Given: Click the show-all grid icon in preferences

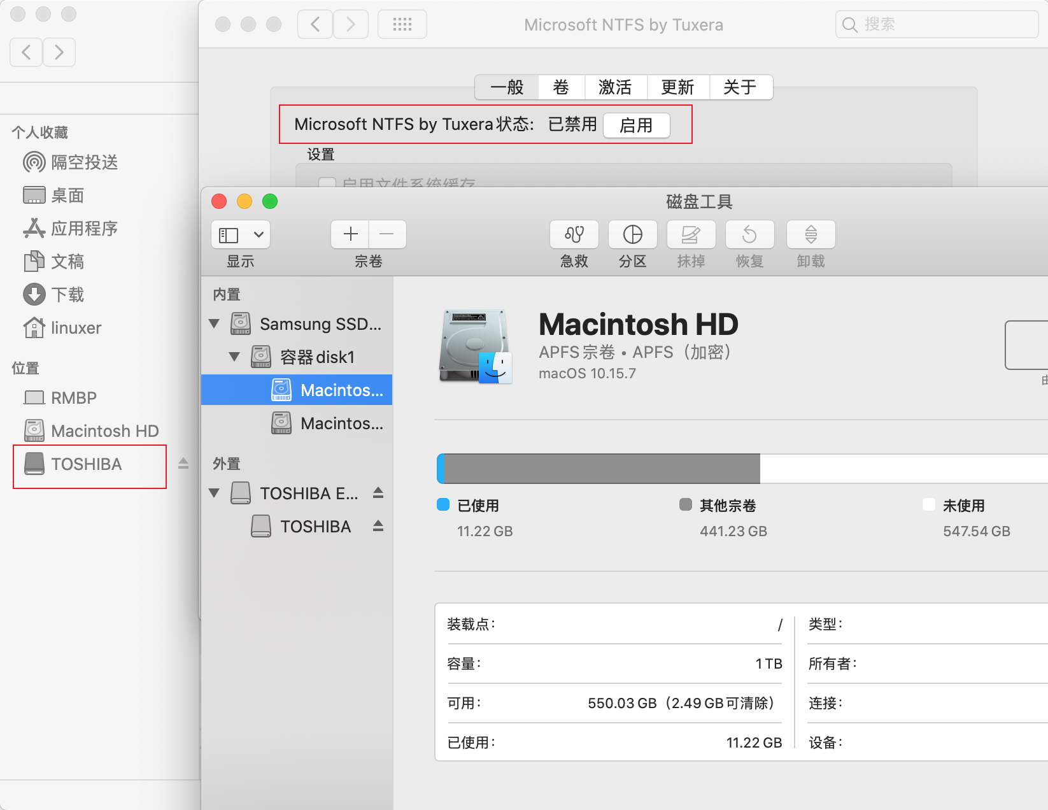Looking at the screenshot, I should tap(402, 25).
